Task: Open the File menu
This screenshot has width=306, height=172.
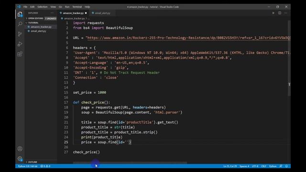Action: (x=25, y=7)
